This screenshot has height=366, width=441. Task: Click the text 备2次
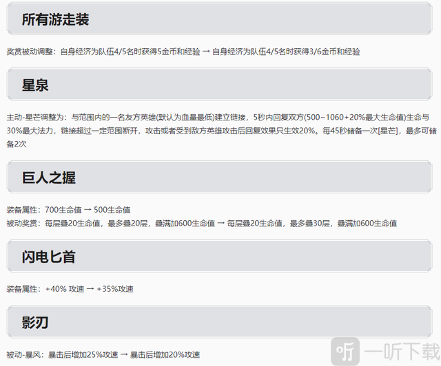[17, 144]
